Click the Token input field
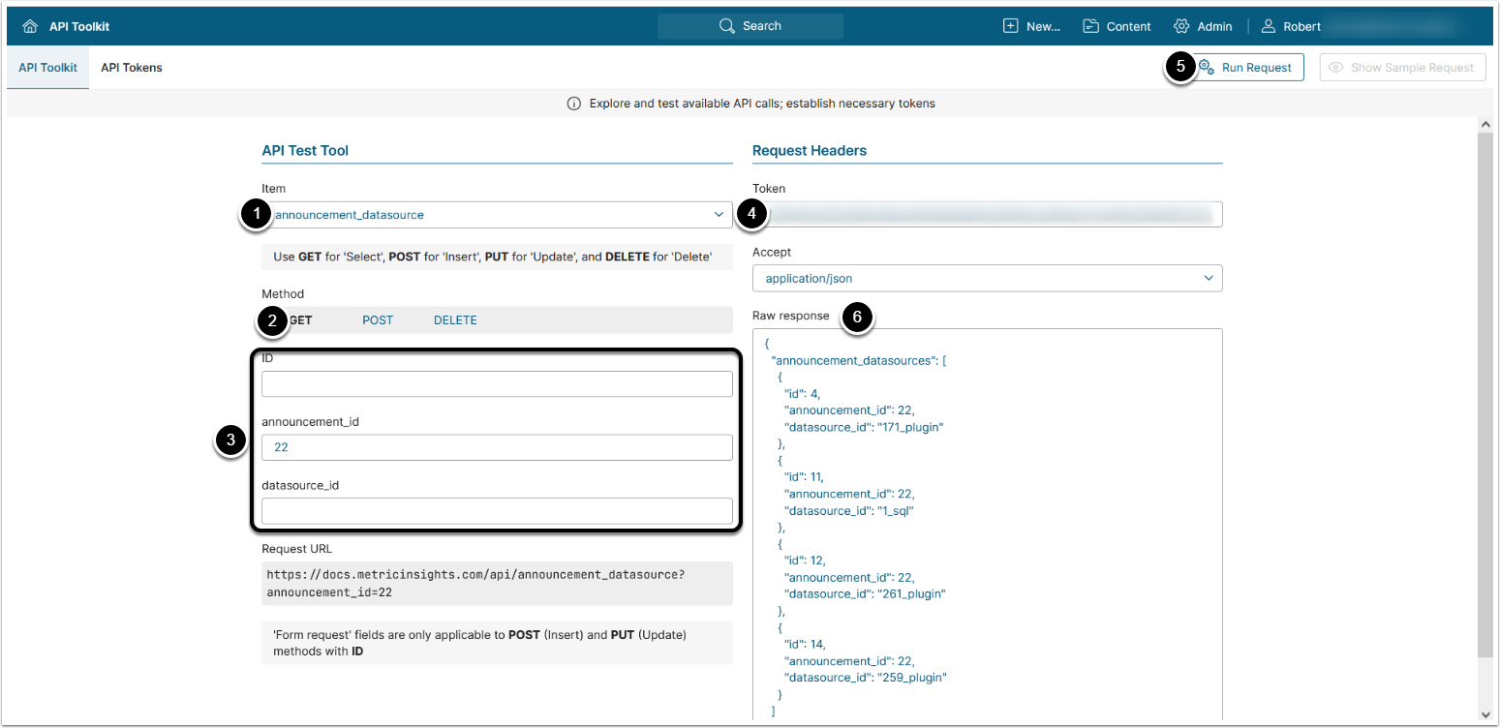 point(988,214)
